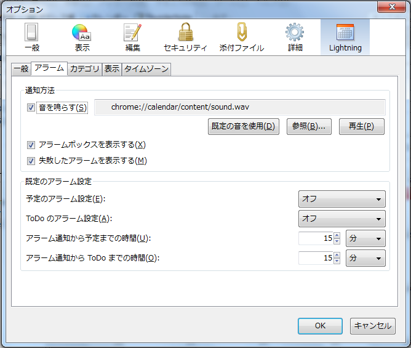The image size is (411, 348).
Task: Toggle アラームボックスを表示する(X) checkbox
Action: 31,145
